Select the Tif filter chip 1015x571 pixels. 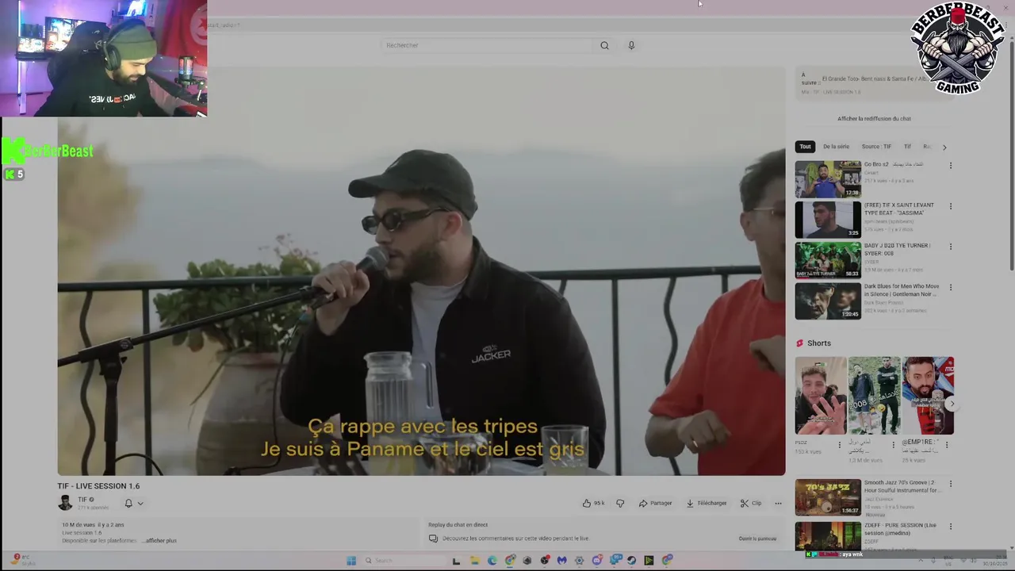tap(907, 147)
